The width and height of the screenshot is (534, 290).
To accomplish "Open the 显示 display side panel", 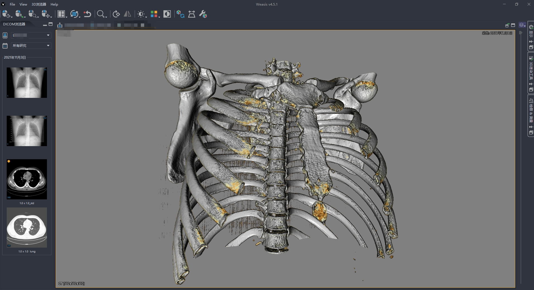I will tap(531, 32).
